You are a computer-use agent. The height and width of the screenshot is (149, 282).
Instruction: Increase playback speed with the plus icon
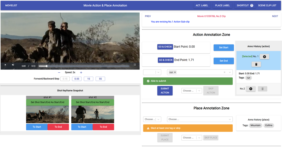(x=81, y=72)
